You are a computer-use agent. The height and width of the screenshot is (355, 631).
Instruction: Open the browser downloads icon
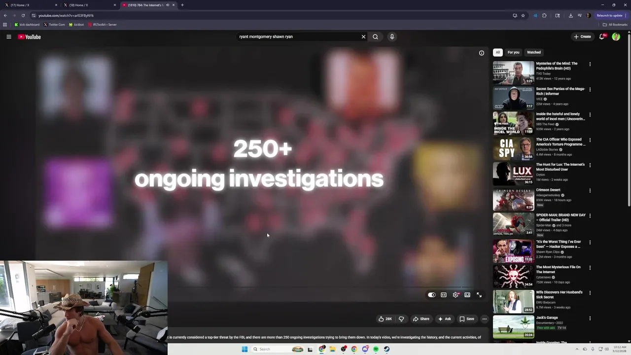click(x=571, y=15)
